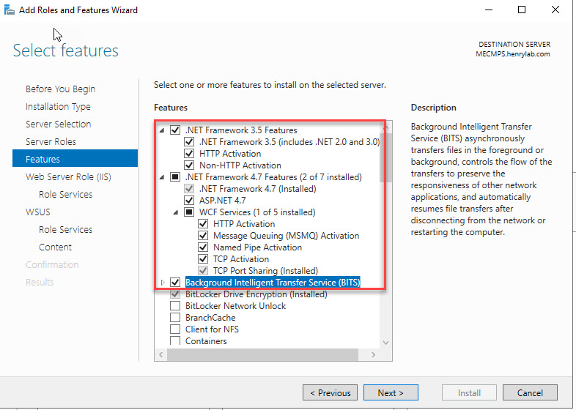
Task: Click the Previous button
Action: point(331,392)
